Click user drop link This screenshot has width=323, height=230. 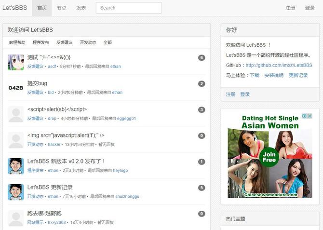coord(52,119)
